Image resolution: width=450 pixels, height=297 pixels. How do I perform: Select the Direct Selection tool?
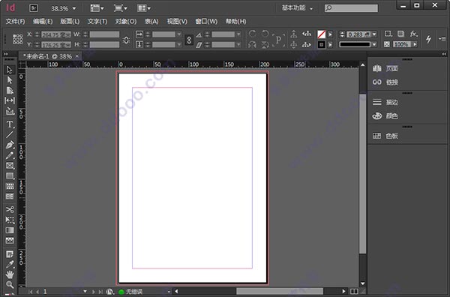point(10,80)
